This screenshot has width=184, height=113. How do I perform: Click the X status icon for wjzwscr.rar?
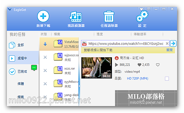tap(45, 57)
